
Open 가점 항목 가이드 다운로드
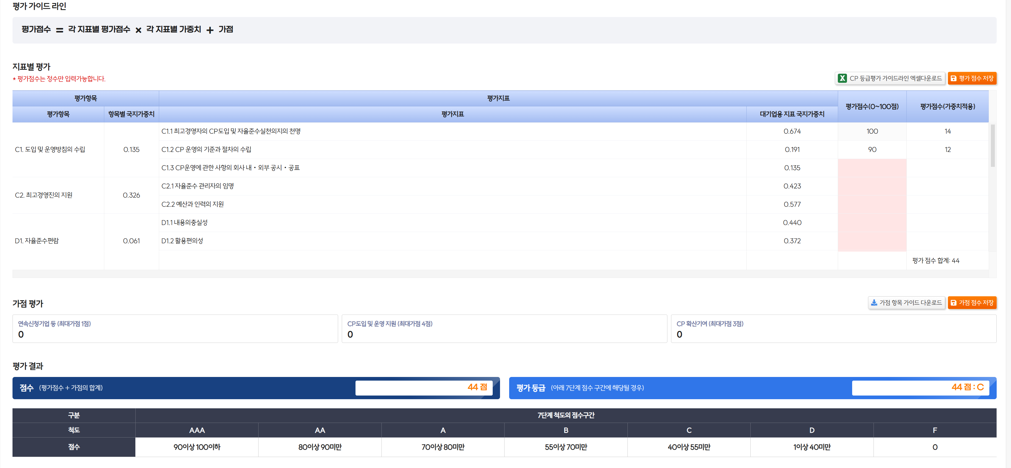(906, 303)
